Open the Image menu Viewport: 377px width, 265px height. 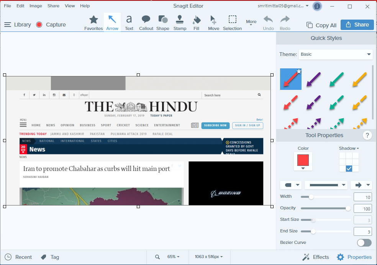point(36,5)
